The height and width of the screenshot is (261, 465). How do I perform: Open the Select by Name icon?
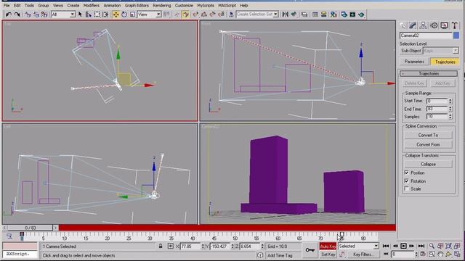click(89, 14)
